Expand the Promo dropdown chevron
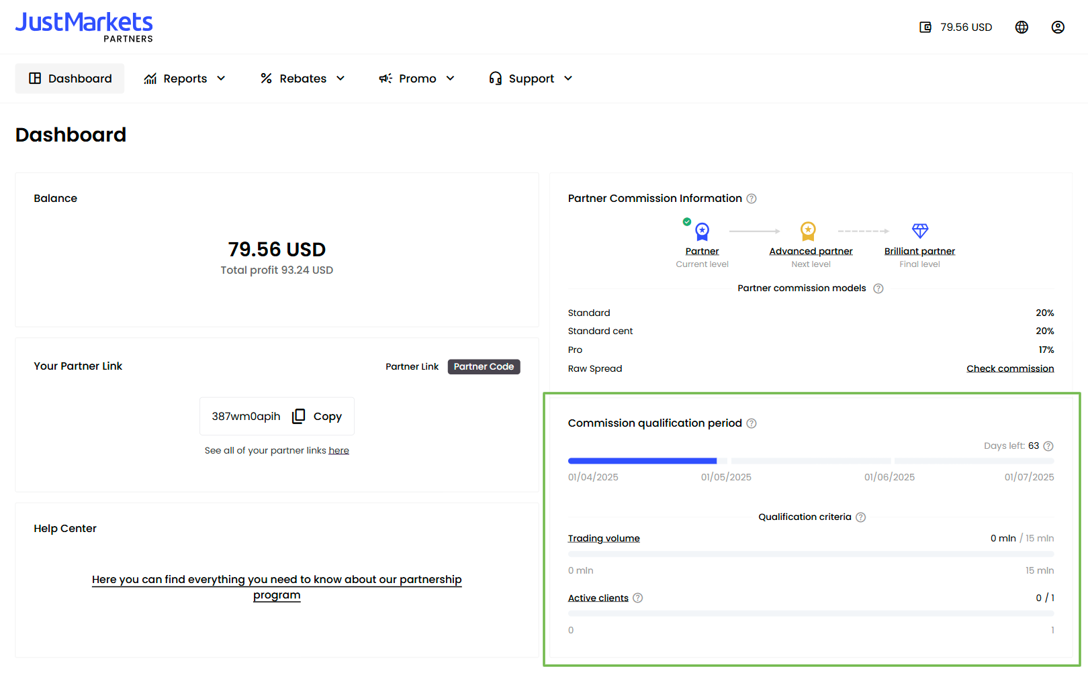Image resolution: width=1088 pixels, height=679 pixels. [x=450, y=79]
